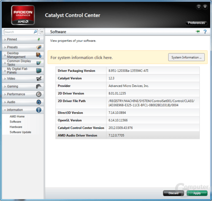Click the System Information button
Viewport: 212px width, 201px height.
coord(186,57)
